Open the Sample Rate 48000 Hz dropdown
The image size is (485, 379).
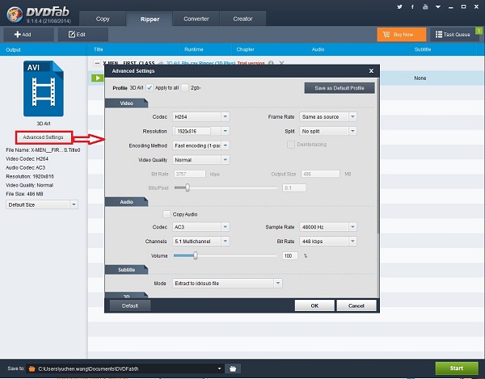pyautogui.click(x=328, y=227)
